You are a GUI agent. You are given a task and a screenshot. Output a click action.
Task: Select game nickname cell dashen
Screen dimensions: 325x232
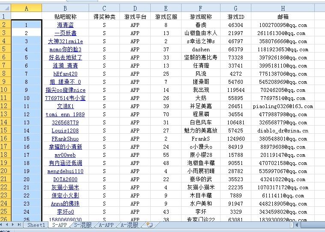(x=201, y=50)
